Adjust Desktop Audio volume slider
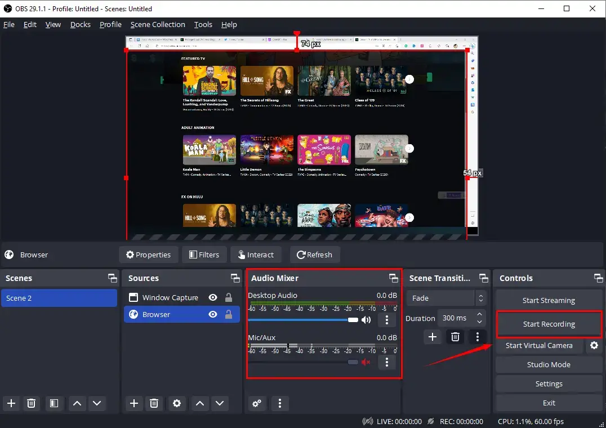 pos(303,319)
